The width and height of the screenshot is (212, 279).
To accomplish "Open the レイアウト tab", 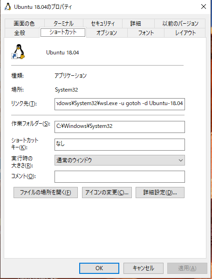I will coord(185,33).
